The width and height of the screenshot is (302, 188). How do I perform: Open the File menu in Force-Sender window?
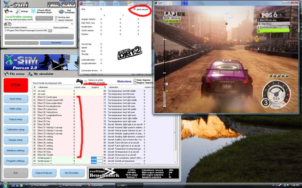8,11
